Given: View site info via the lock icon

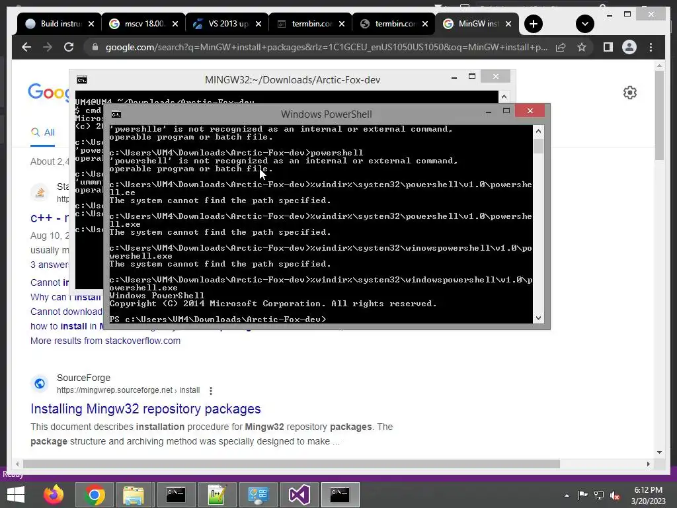Looking at the screenshot, I should pyautogui.click(x=95, y=47).
